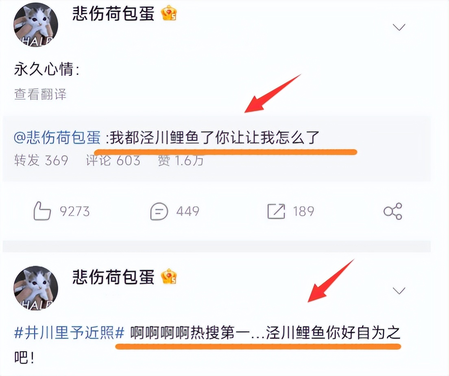Image resolution: width=449 pixels, height=376 pixels.
Task: Open the second post's cat avatar
Action: (x=36, y=288)
